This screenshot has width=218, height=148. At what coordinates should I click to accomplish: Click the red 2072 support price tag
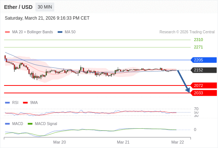pos(204,85)
